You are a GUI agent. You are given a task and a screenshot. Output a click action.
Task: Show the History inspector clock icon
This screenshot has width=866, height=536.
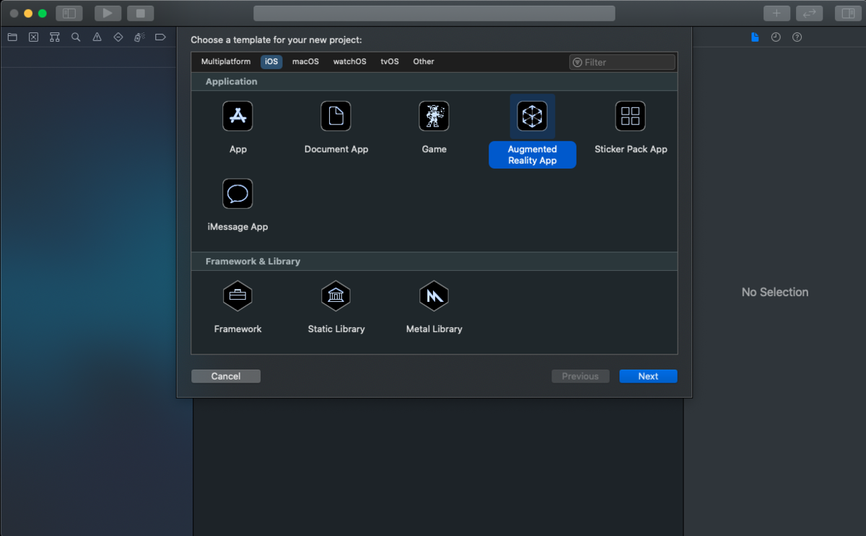pos(776,37)
